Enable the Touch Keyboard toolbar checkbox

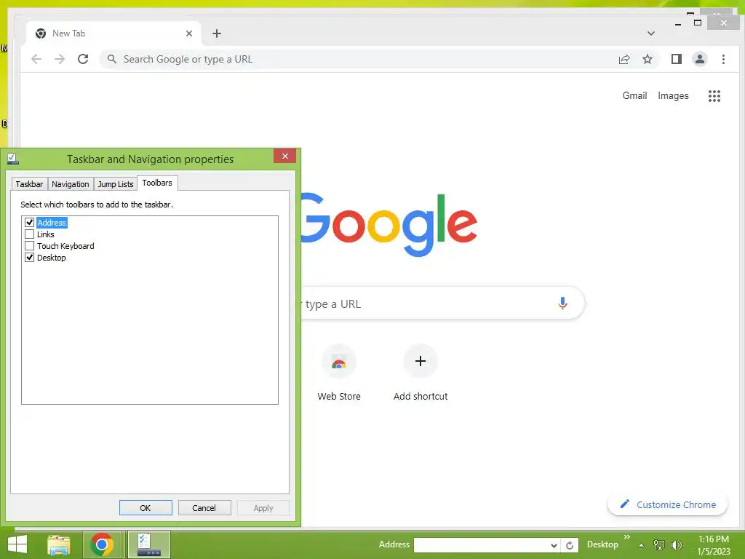[29, 246]
